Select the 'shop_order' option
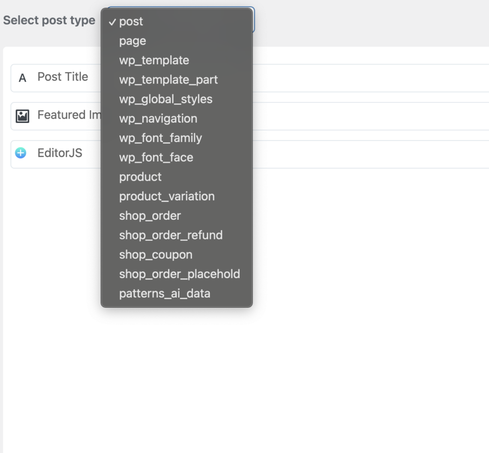489x453 pixels. coord(150,216)
